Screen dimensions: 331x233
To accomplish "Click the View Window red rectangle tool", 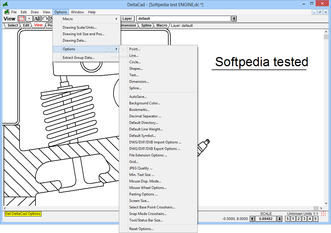I will [22, 19].
